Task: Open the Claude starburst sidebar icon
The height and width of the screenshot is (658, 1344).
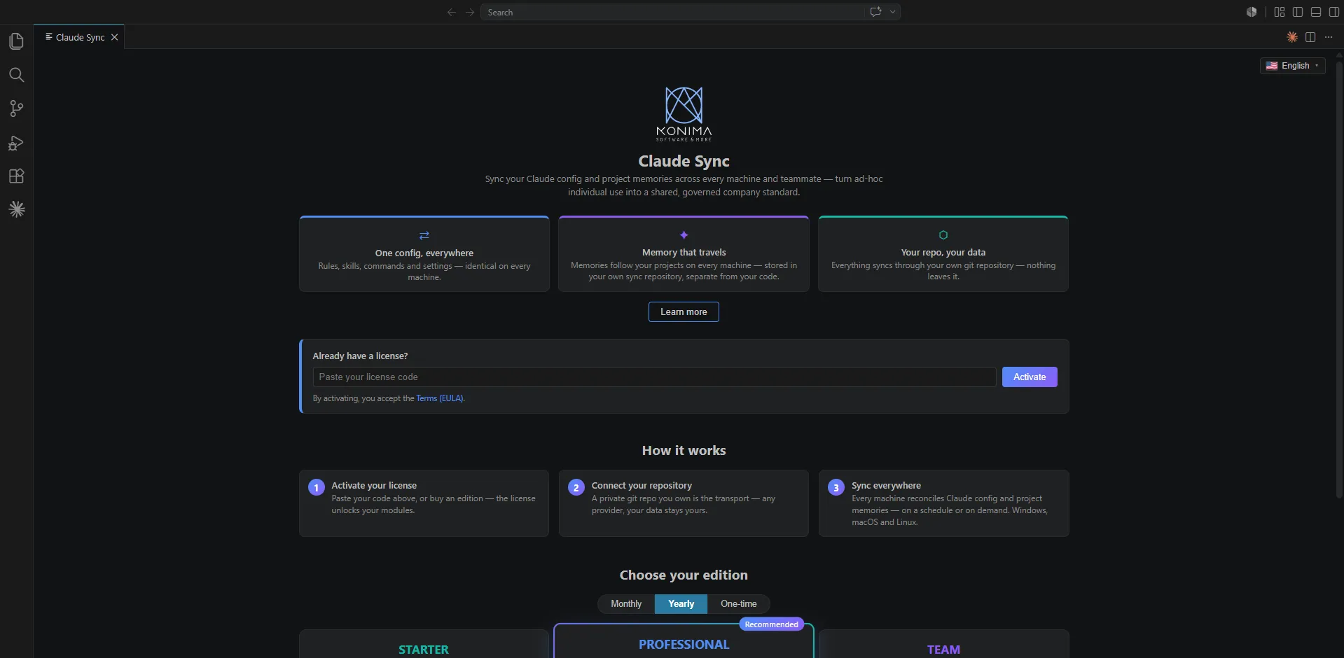Action: tap(16, 209)
